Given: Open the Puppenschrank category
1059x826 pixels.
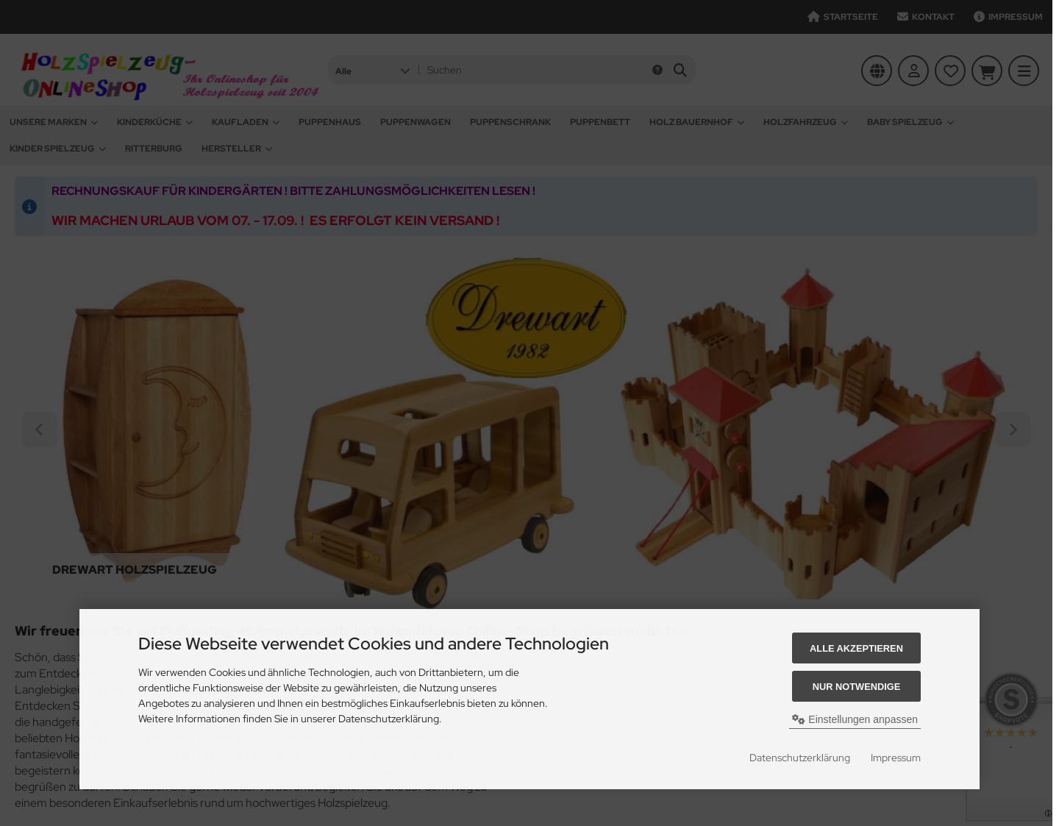Looking at the screenshot, I should (x=510, y=122).
